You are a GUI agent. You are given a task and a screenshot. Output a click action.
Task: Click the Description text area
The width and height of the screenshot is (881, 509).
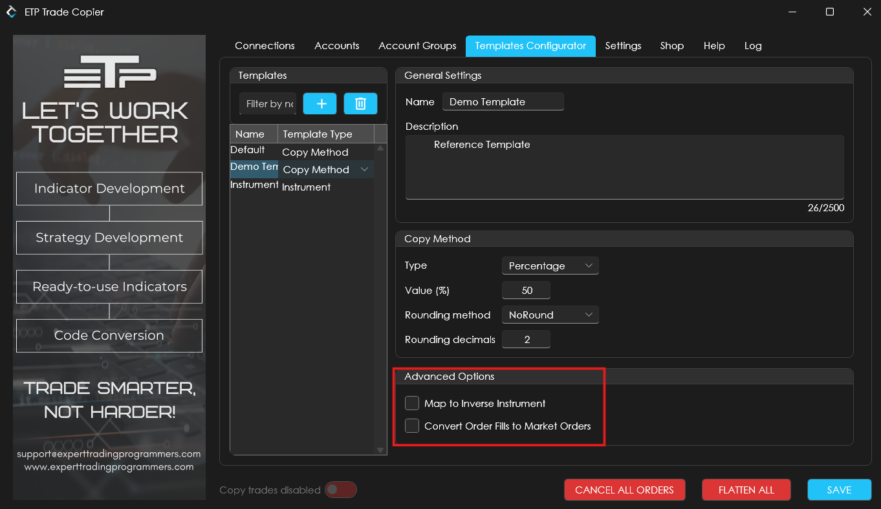(625, 167)
